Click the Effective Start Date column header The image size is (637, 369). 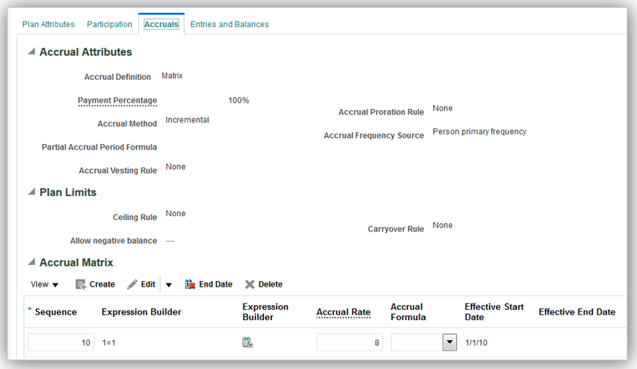(493, 311)
